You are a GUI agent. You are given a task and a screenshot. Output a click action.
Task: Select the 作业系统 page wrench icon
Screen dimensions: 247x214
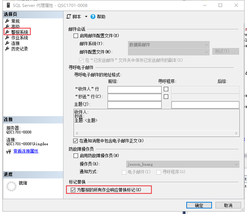point(7,38)
